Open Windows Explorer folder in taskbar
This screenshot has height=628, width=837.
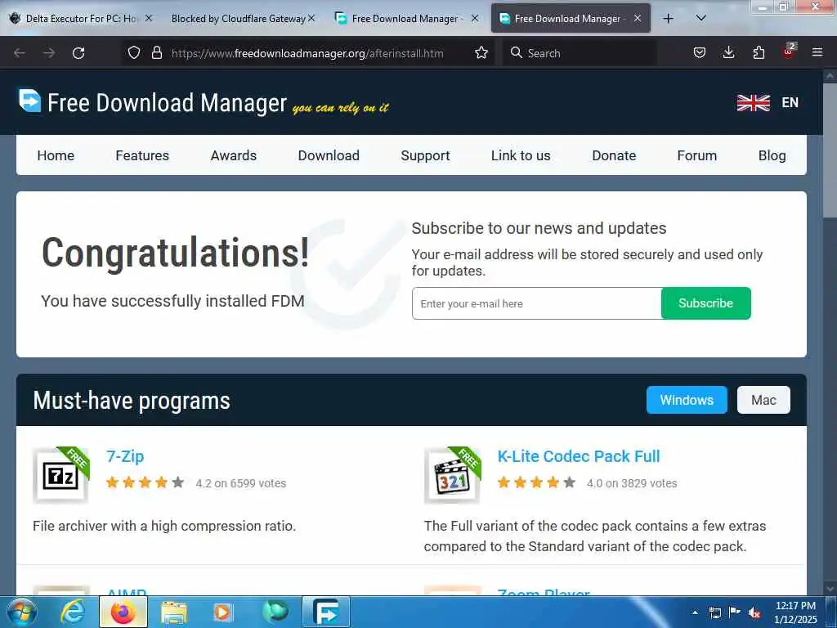(173, 612)
